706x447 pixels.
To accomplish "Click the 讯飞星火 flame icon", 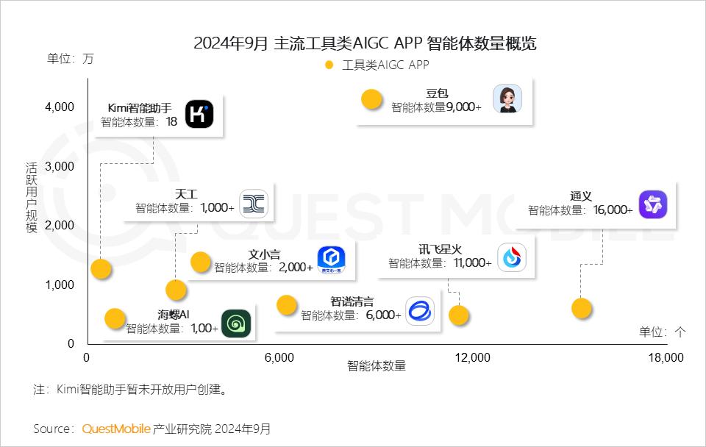I will [510, 258].
